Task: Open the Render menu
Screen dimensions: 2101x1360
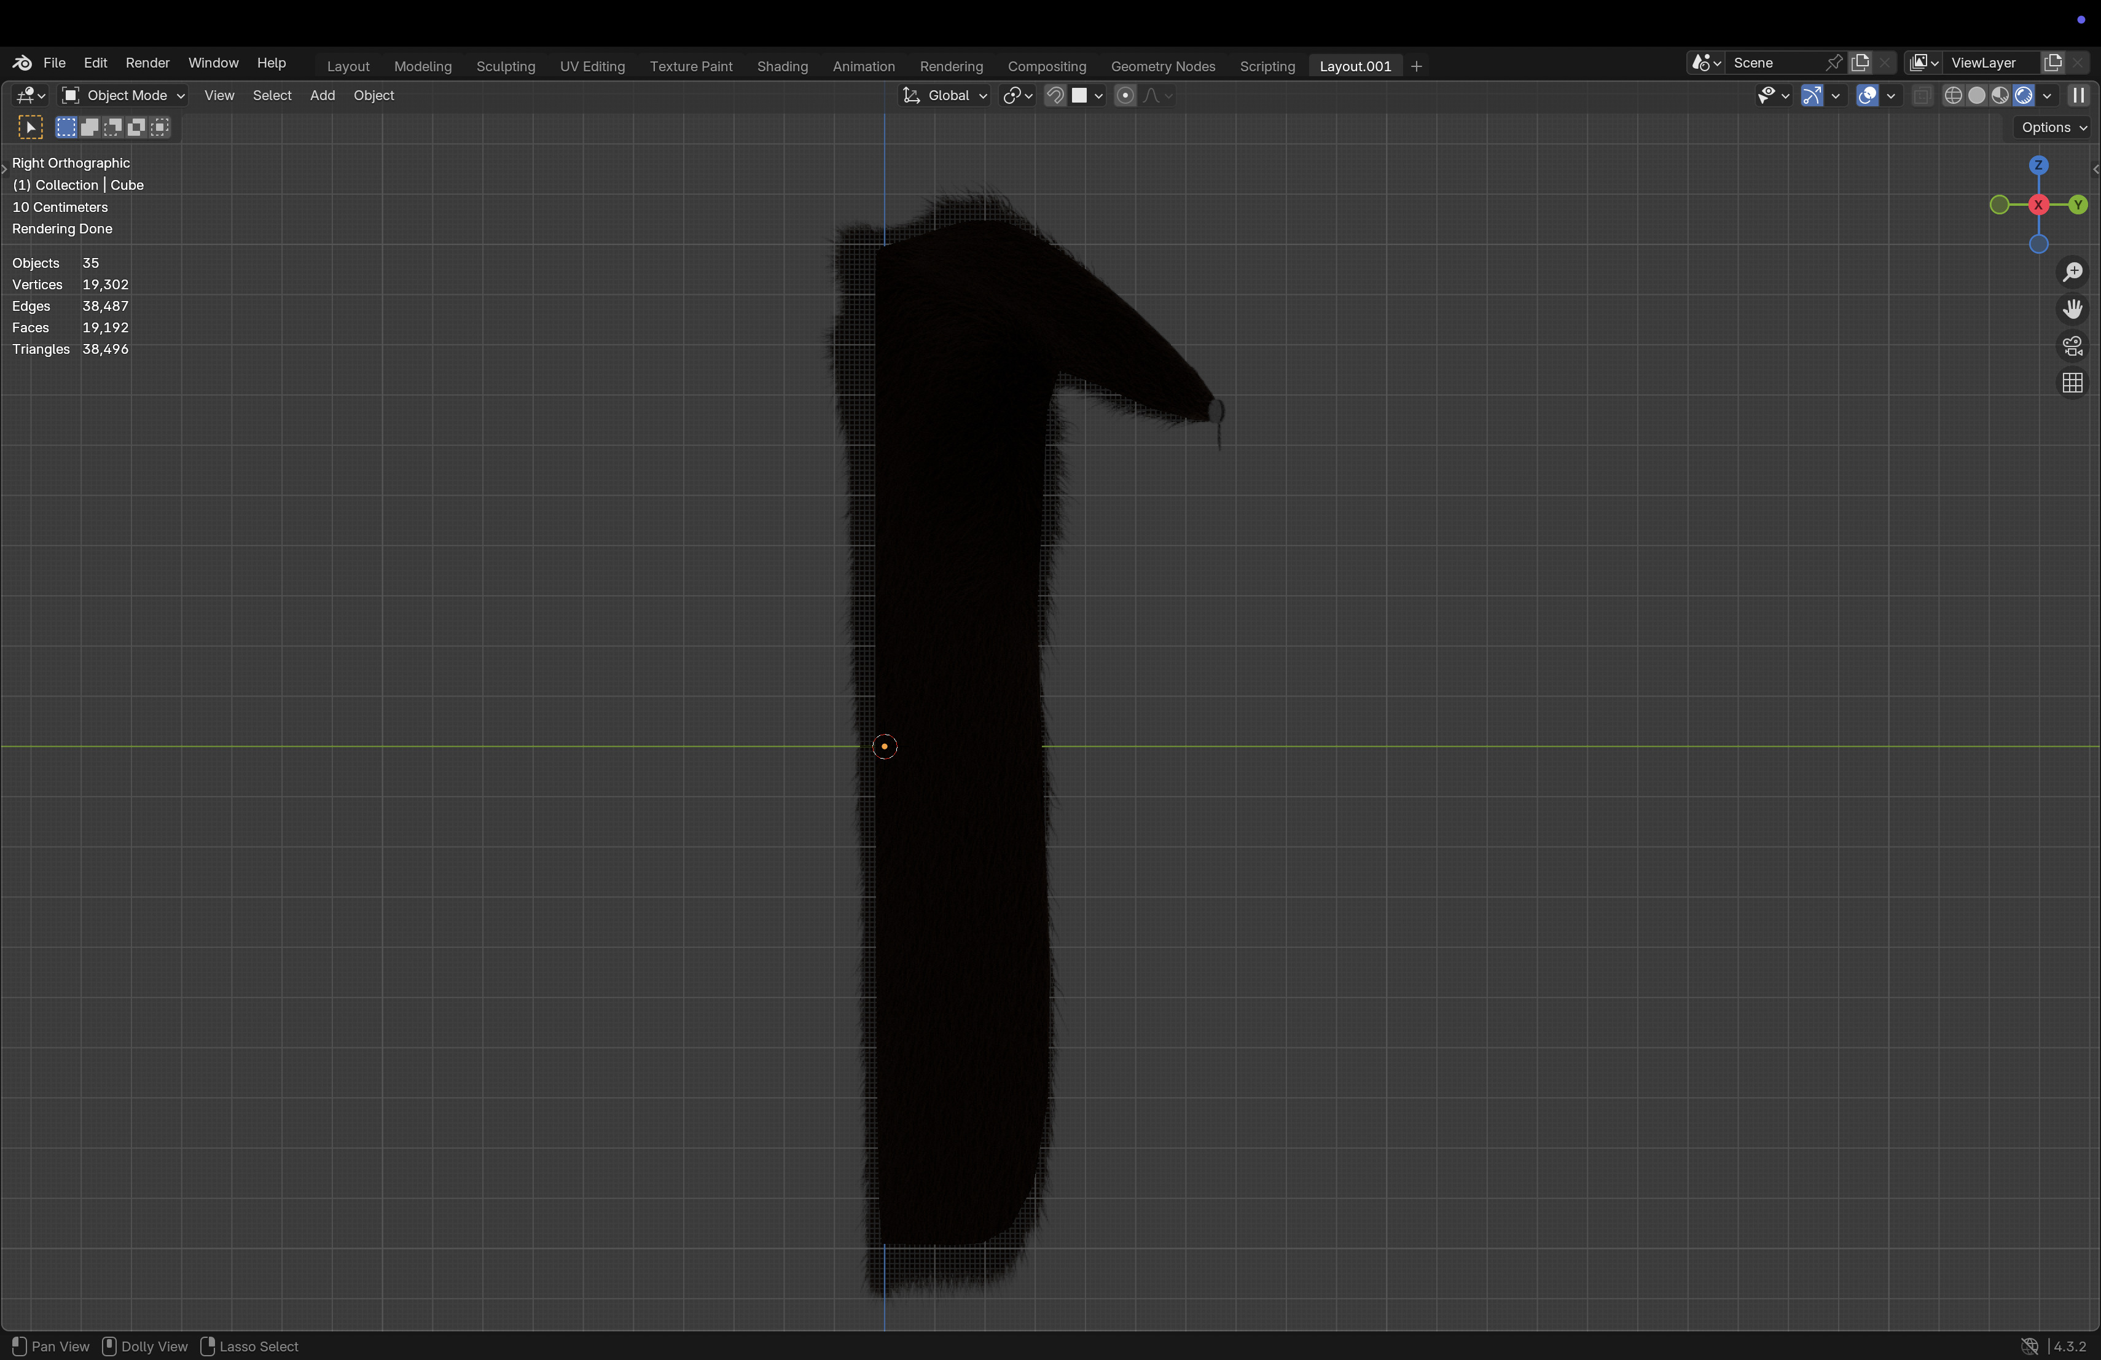Action: pos(147,63)
